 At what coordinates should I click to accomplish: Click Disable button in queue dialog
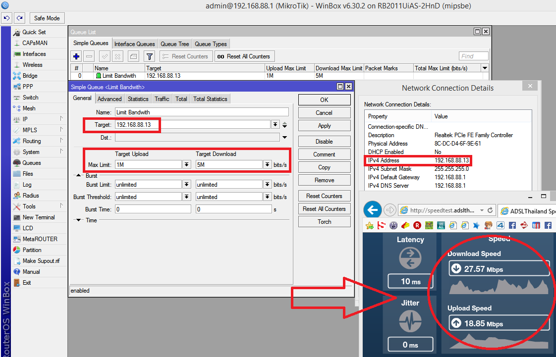coord(324,141)
